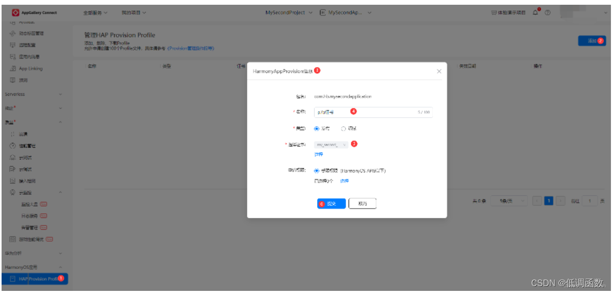Collapse the 质量 sidebar section
The width and height of the screenshot is (612, 293).
tap(60, 122)
